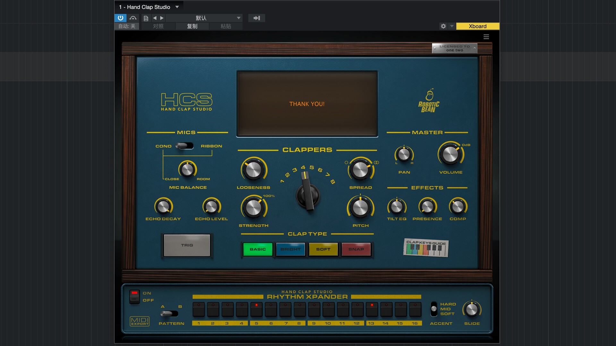Click the Clap Keys Guide card
Viewport: 616px width, 346px height.
coord(426,248)
